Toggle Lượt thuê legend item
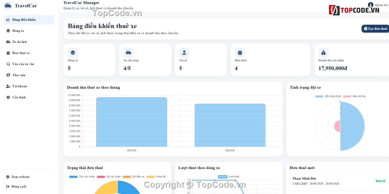Image resolution: width=389 pixels, height=194 pixels. pos(229,177)
